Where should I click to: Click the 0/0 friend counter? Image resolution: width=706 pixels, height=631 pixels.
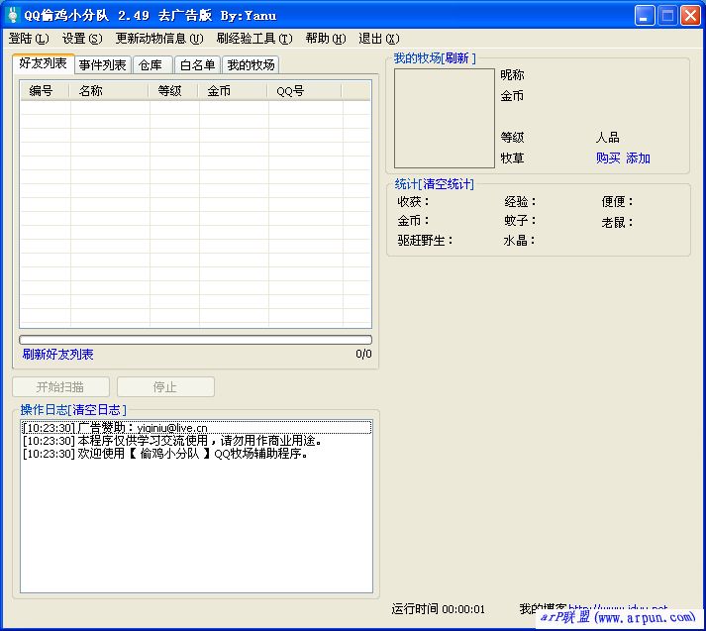pos(363,354)
